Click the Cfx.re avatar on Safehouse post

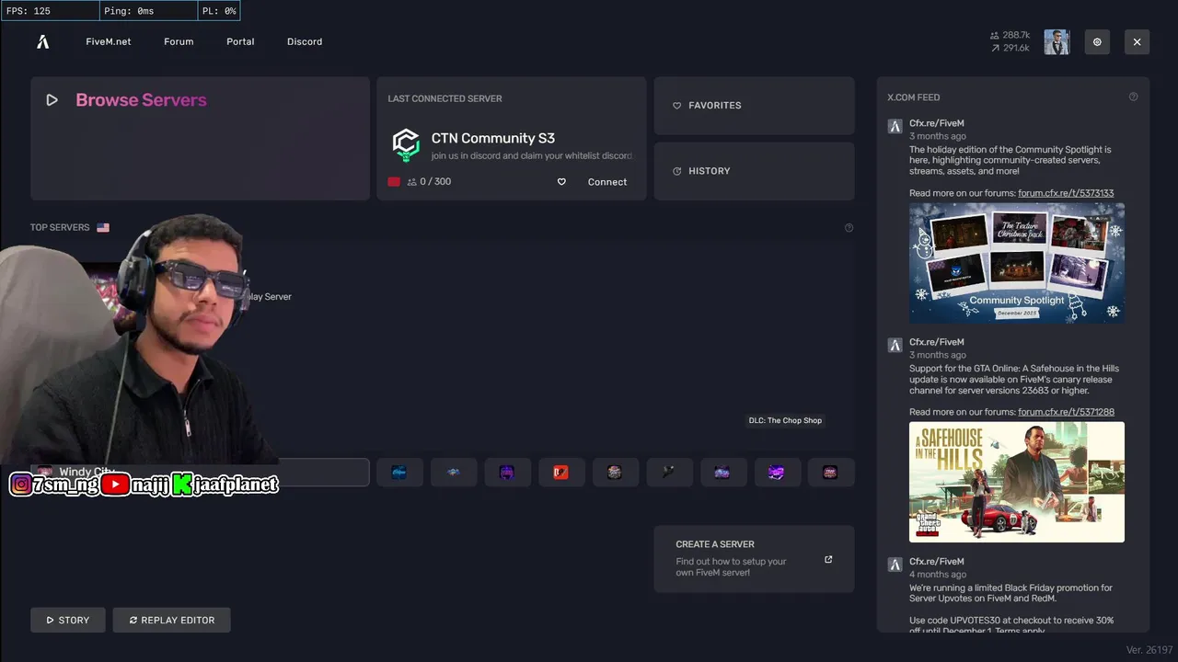coord(895,345)
